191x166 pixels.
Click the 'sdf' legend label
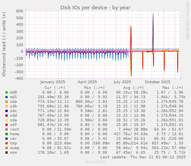click(13, 125)
